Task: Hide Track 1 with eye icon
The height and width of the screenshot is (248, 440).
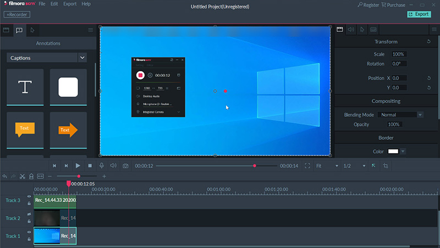Action: (x=29, y=232)
